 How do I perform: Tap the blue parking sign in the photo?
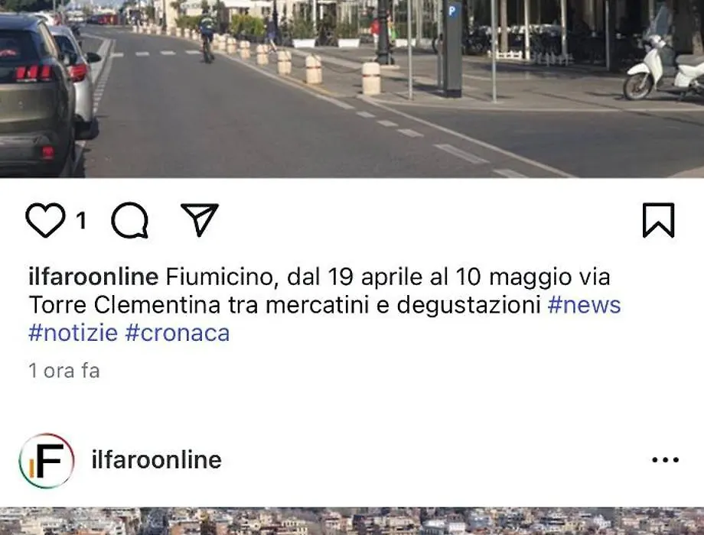(x=452, y=10)
